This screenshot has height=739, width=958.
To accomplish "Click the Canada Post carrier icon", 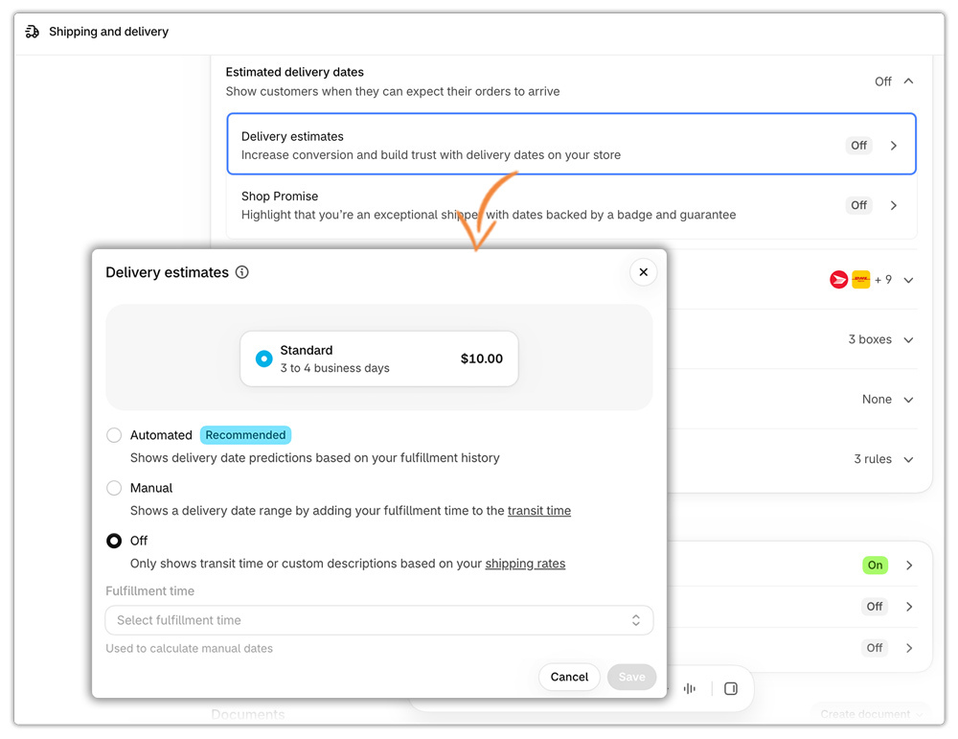I will click(838, 280).
